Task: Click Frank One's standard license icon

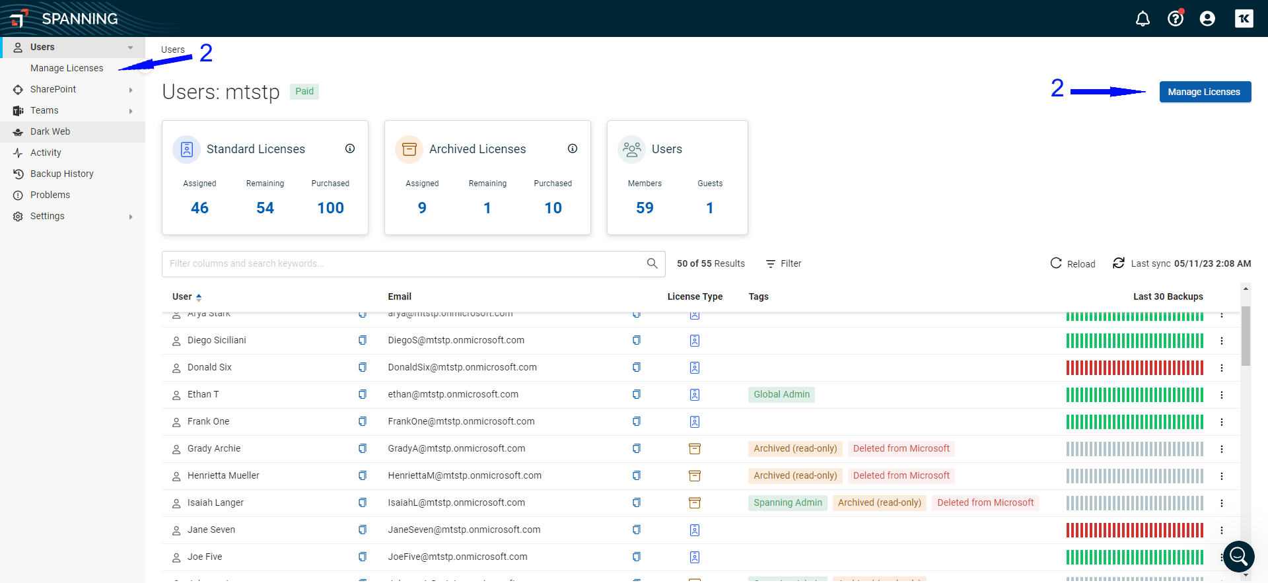Action: pos(695,422)
